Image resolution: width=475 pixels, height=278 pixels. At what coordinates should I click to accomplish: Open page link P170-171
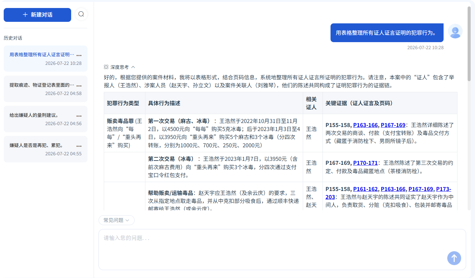(365, 163)
